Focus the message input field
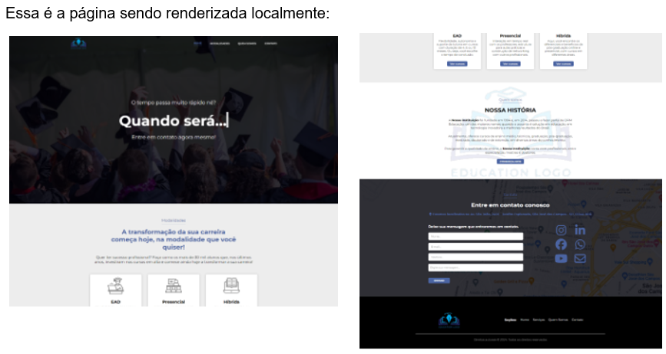Viewport: 666px width, 354px height. pos(475,267)
